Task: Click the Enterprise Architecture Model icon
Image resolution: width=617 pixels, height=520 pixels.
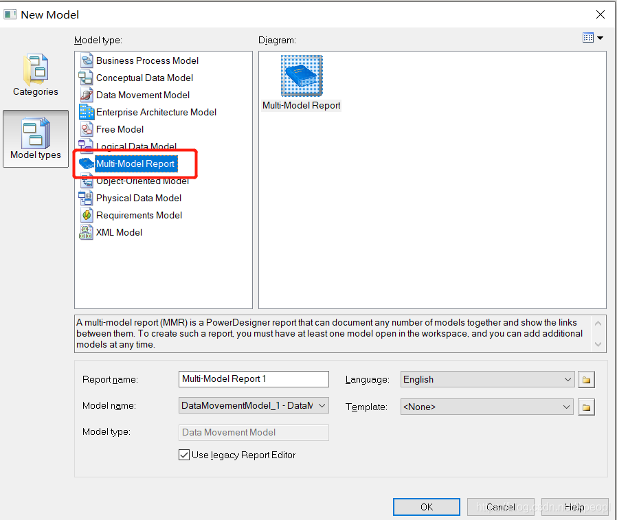Action: [x=87, y=112]
